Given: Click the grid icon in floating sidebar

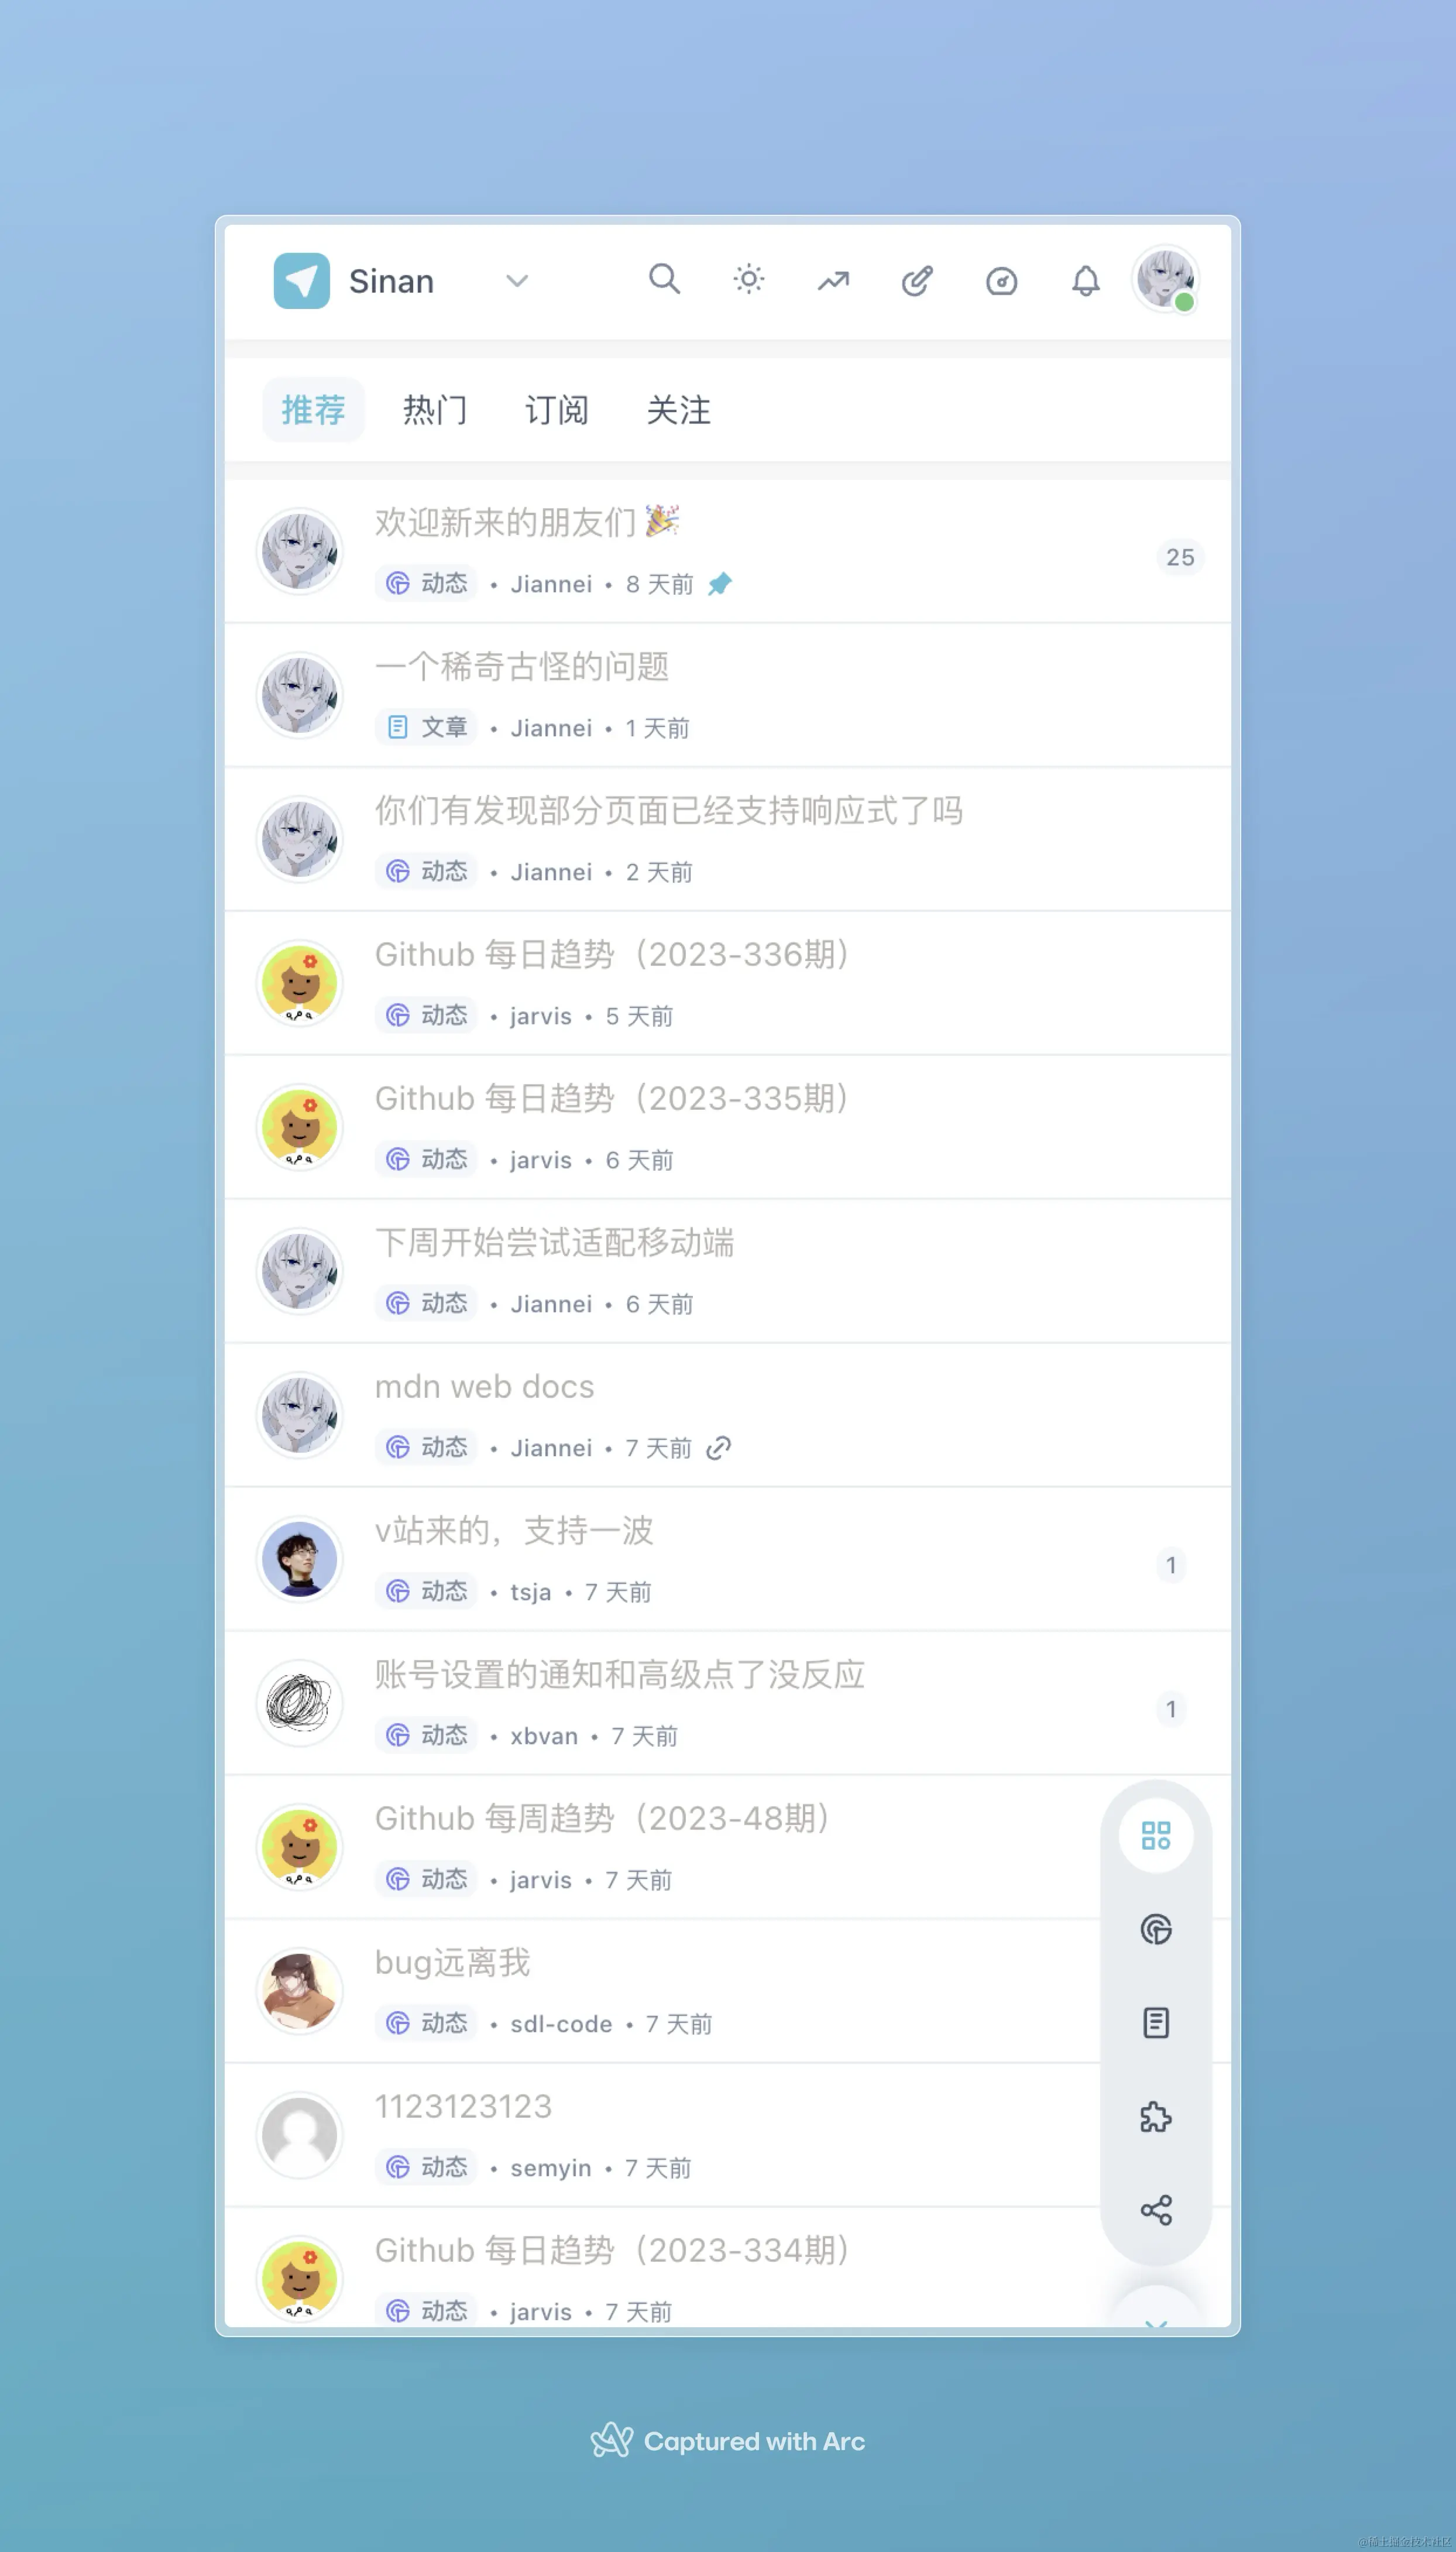Looking at the screenshot, I should [x=1156, y=1835].
